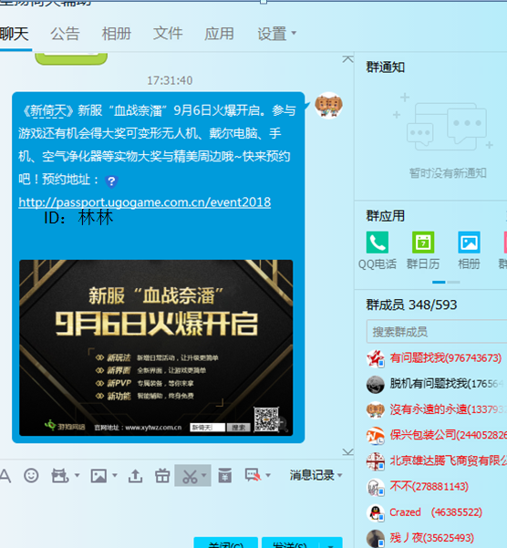Click the 17:31:40 message timestamp
Viewport: 507px width, 548px height.
click(170, 81)
